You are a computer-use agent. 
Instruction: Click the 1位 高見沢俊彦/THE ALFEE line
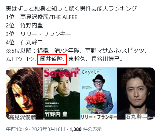(x=42, y=17)
